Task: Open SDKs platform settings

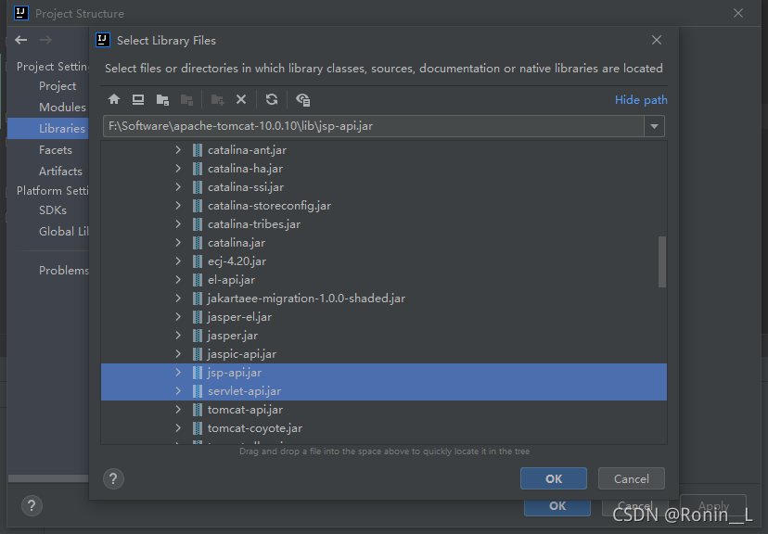Action: click(x=53, y=210)
